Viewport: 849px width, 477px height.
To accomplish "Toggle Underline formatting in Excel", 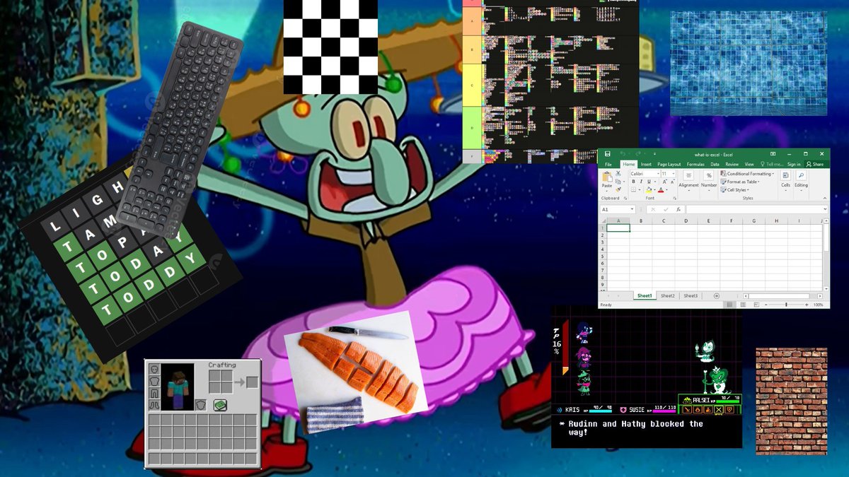I will pos(649,182).
